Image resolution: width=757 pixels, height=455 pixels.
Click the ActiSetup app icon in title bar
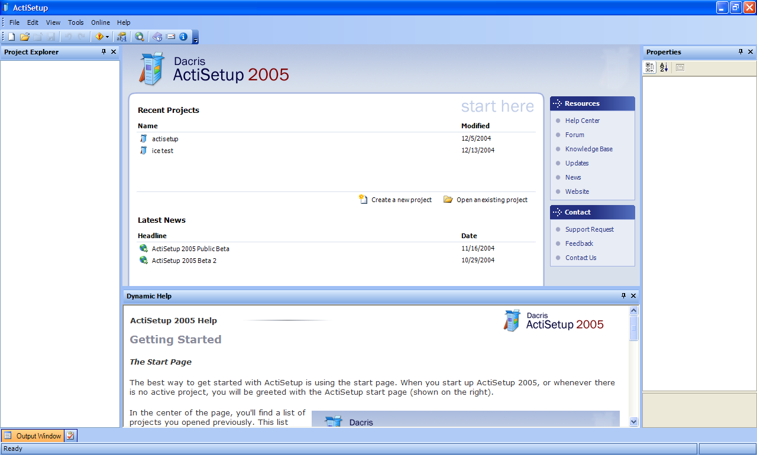tap(6, 8)
